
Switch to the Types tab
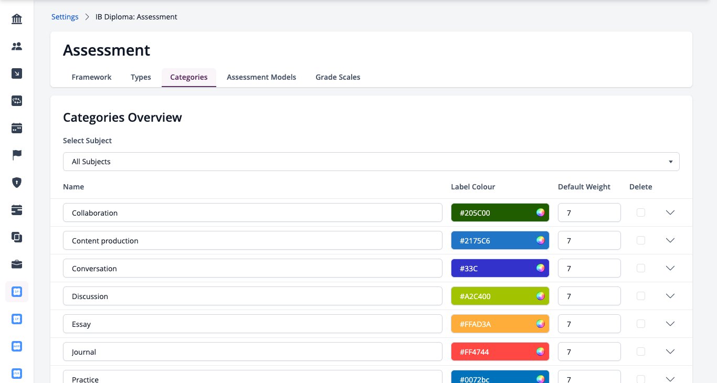pyautogui.click(x=141, y=77)
